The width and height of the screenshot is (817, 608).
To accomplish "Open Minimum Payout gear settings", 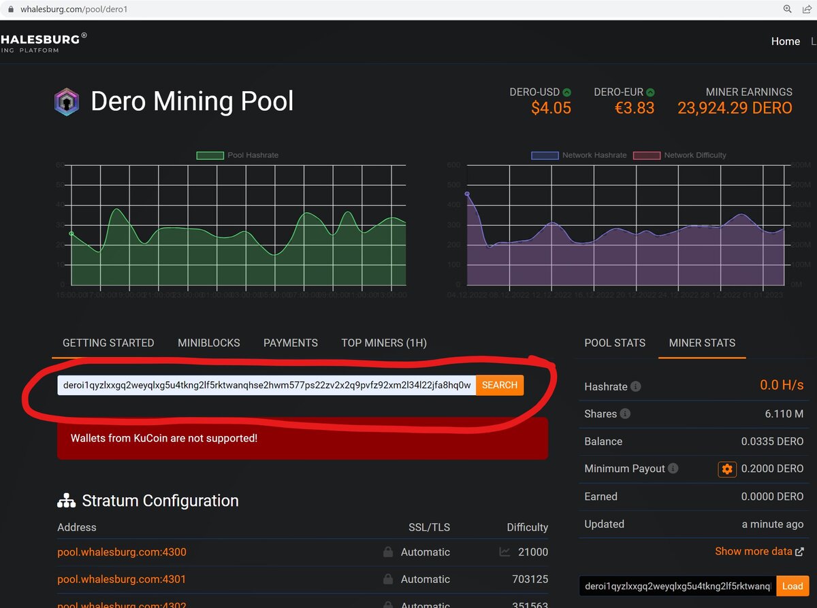I will (727, 469).
